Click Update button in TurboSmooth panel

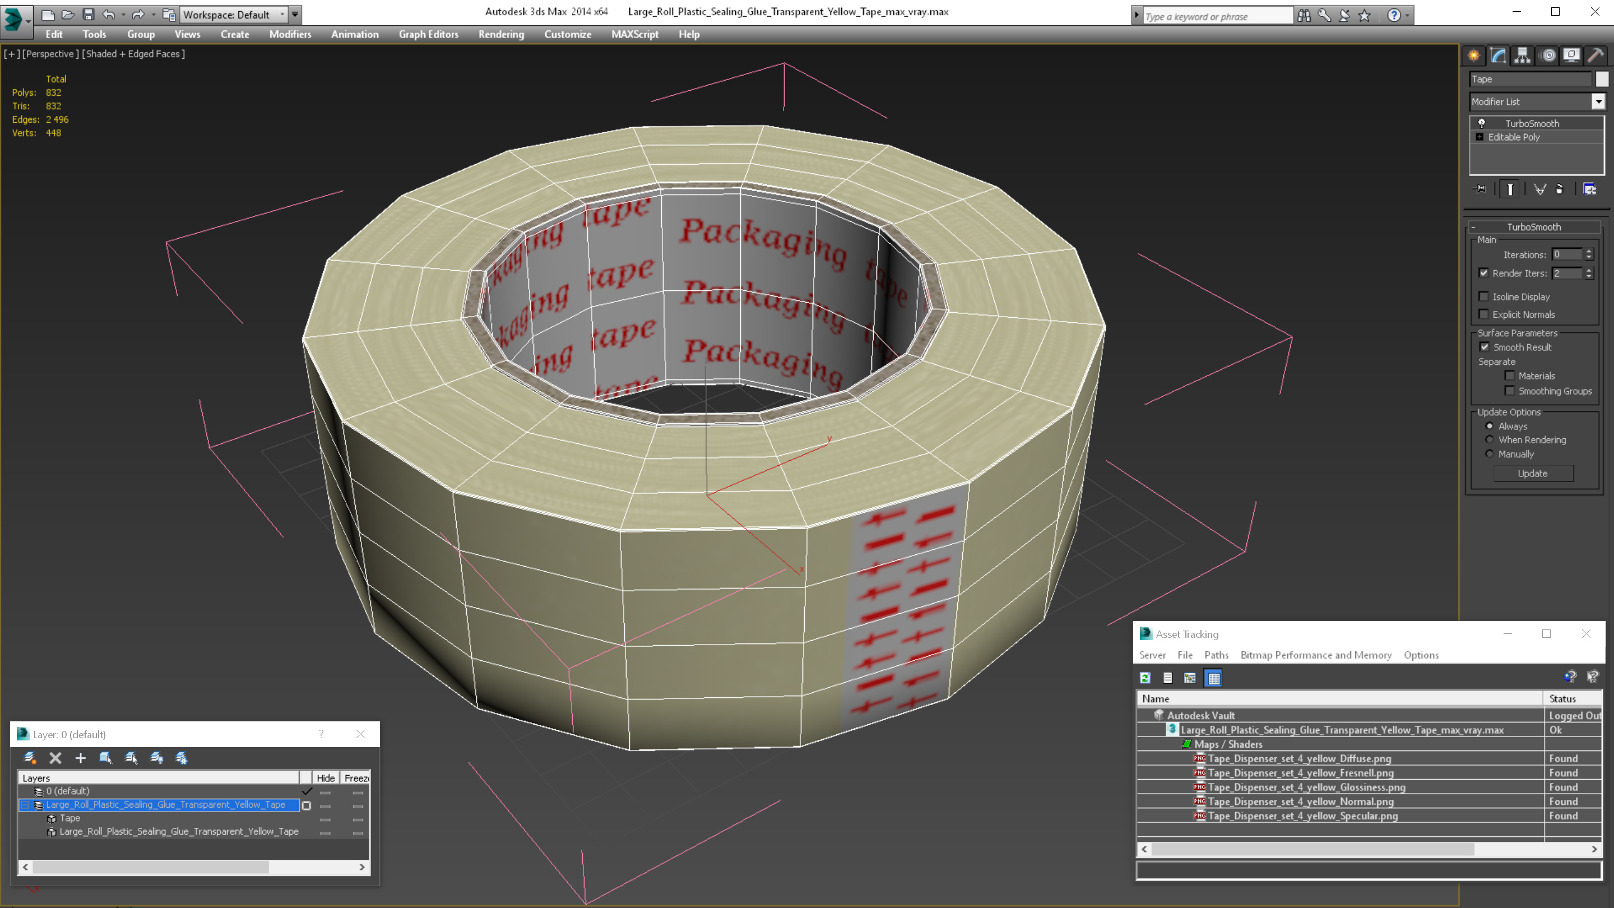(1533, 474)
